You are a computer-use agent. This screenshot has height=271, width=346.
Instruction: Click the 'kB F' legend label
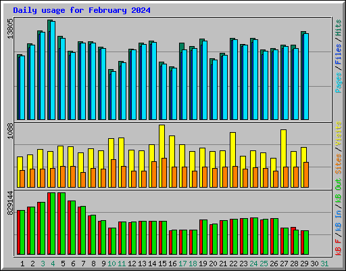(339, 247)
